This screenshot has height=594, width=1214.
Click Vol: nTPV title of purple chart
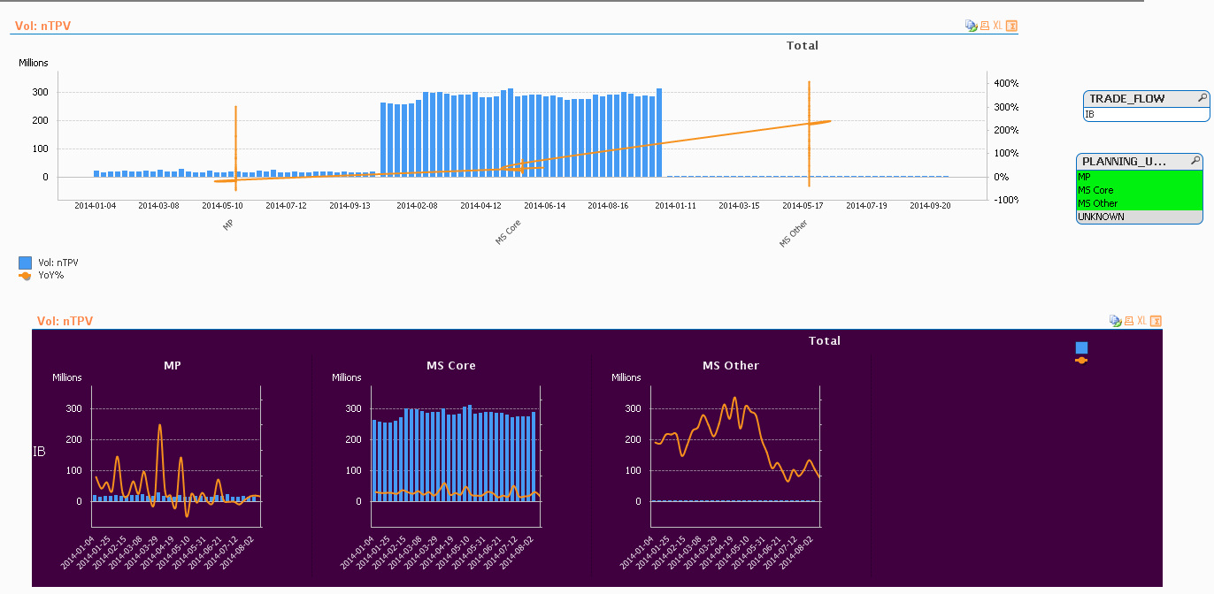[65, 321]
